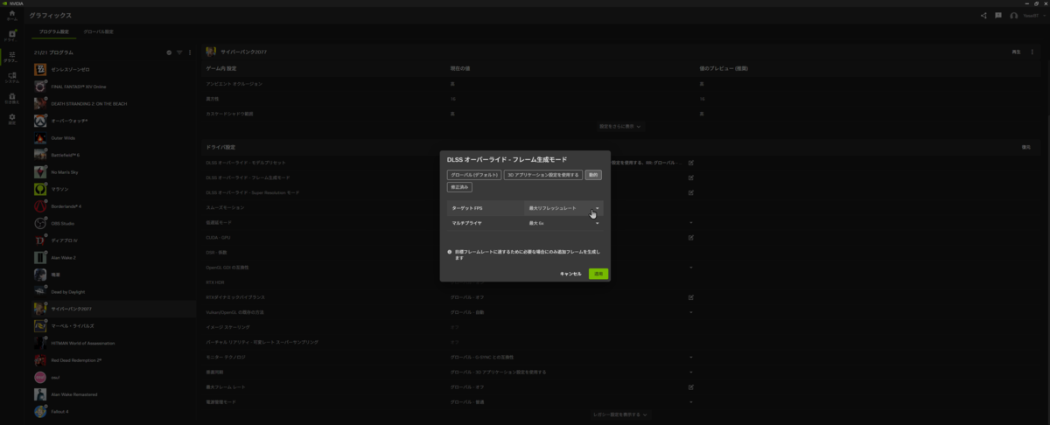Click the filter icon above program list
The width and height of the screenshot is (1050, 425).
[179, 52]
